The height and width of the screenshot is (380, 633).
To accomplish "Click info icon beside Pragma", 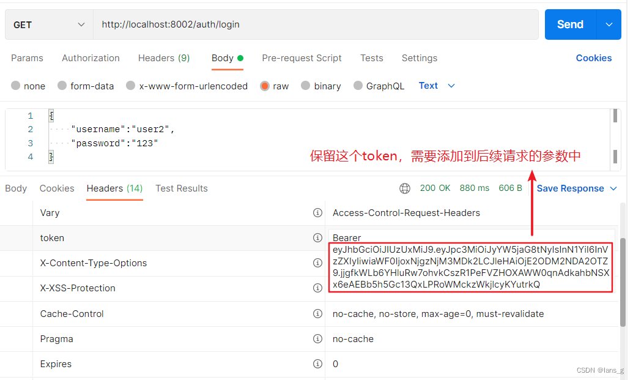I will coord(317,339).
